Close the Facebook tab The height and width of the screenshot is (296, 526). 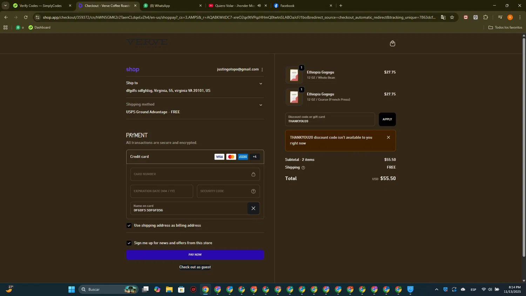(x=331, y=6)
